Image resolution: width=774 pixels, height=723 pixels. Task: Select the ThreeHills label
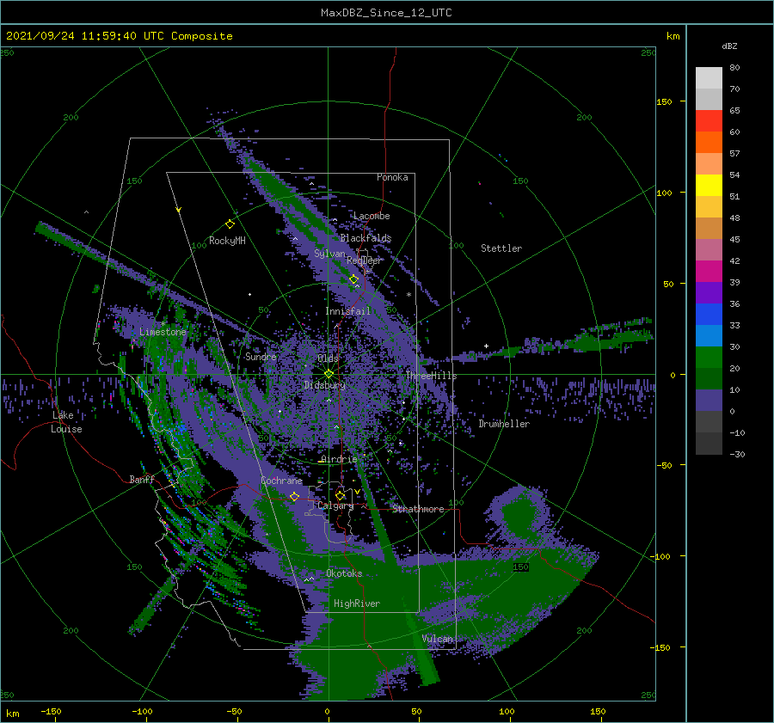tap(432, 376)
